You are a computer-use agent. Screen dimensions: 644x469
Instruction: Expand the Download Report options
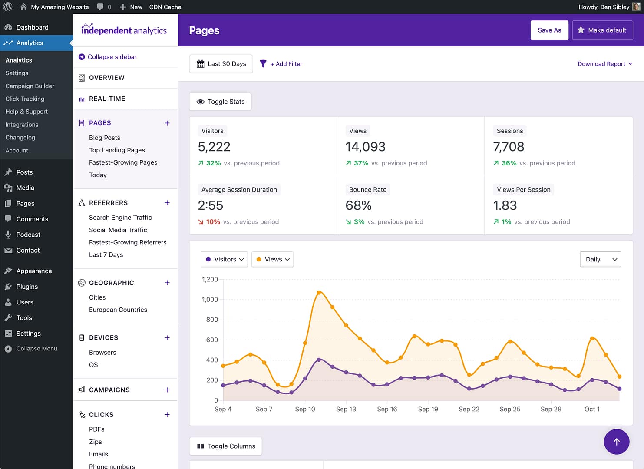click(x=605, y=63)
